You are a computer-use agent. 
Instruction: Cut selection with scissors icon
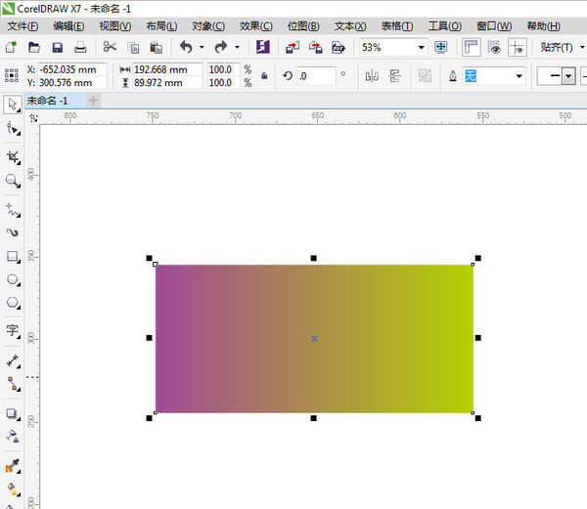[110, 47]
